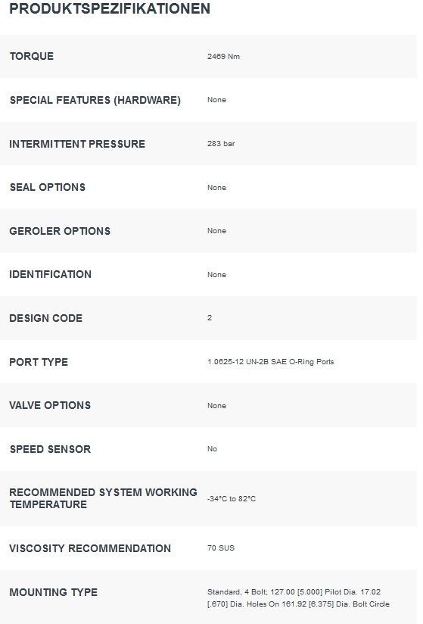Click the IDENTIFICATION row label
The height and width of the screenshot is (624, 423).
(x=51, y=274)
